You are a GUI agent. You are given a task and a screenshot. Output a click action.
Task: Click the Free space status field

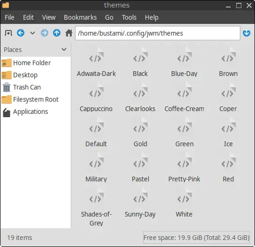click(196, 238)
